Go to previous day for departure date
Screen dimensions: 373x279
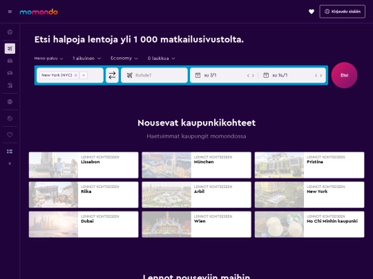(x=248, y=76)
